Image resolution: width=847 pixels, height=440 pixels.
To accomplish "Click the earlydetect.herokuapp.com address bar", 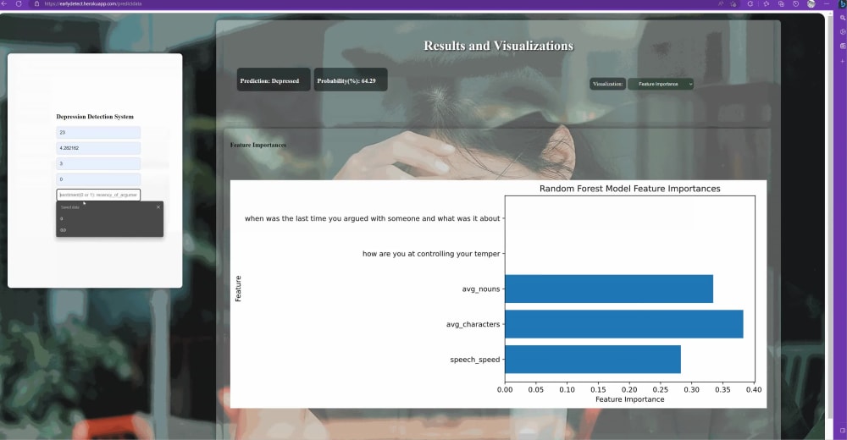I will click(x=93, y=3).
